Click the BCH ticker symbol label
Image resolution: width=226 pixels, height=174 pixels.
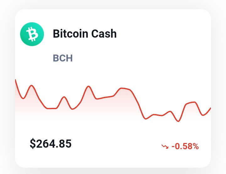click(x=63, y=58)
